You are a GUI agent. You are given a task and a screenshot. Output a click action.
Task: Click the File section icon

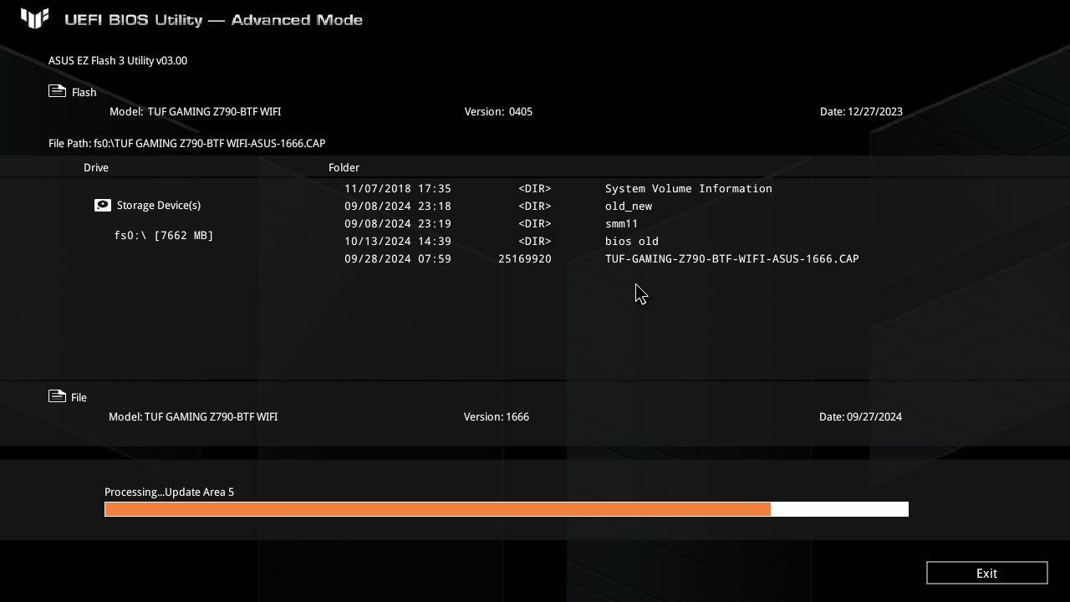[57, 396]
